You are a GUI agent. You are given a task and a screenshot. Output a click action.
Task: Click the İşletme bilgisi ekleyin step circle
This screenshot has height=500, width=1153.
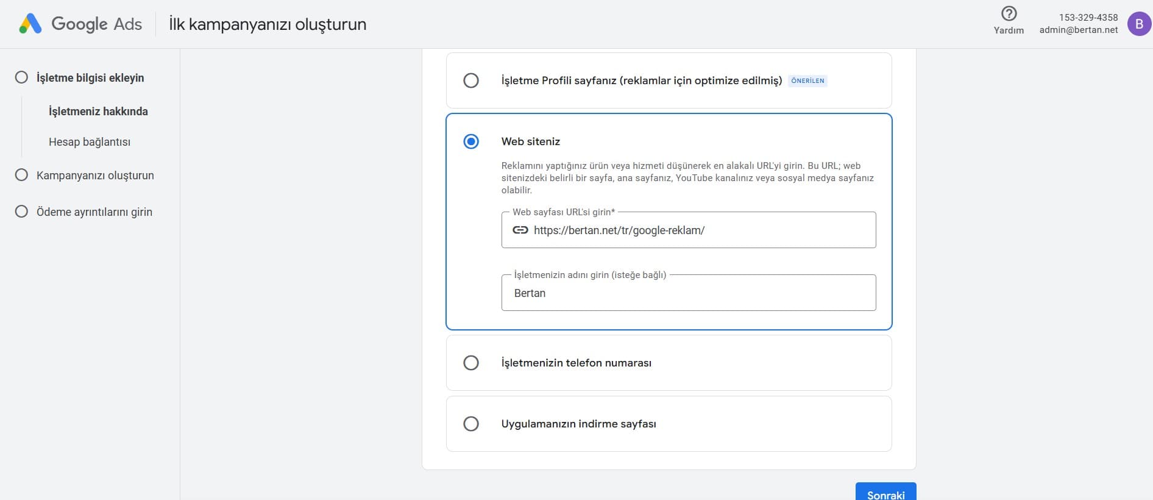pyautogui.click(x=21, y=77)
